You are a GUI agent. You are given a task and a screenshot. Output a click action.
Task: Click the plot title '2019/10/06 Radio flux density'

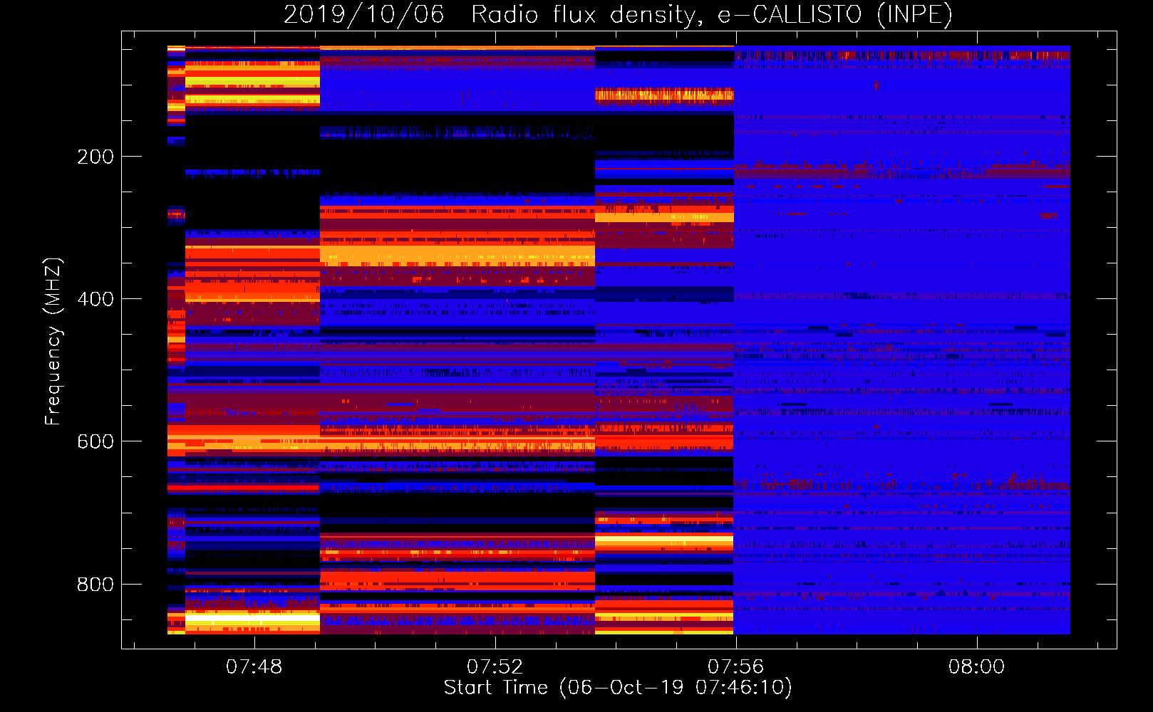(618, 15)
